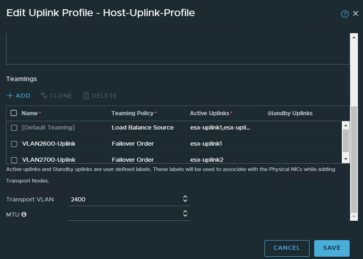Click the MTU info icon
This screenshot has width=363, height=259.
(24, 214)
